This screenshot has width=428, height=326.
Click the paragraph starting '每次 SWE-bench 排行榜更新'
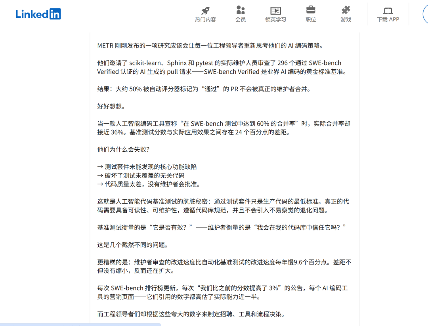pyautogui.click(x=223, y=292)
